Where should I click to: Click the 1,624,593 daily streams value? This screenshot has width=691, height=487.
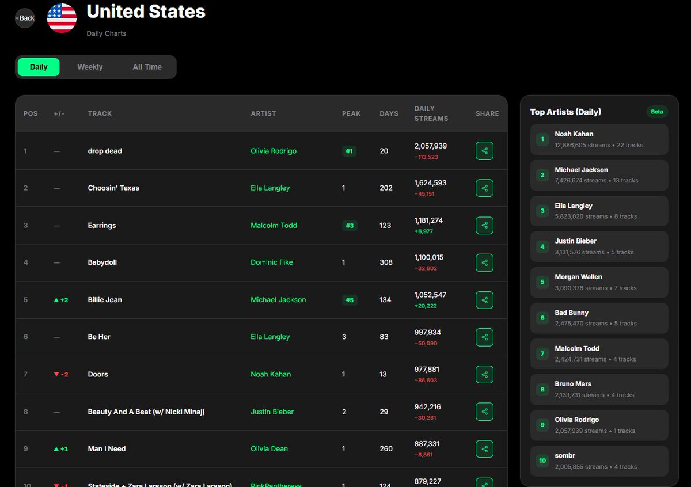[x=430, y=183]
